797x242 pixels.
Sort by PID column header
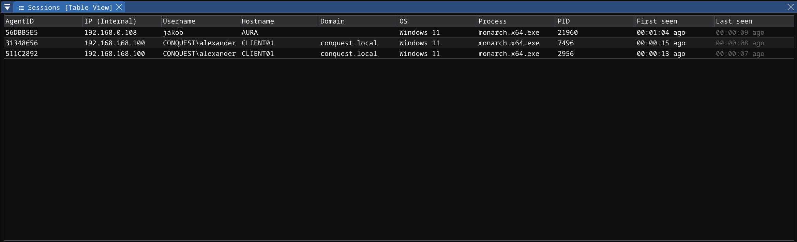tap(563, 21)
